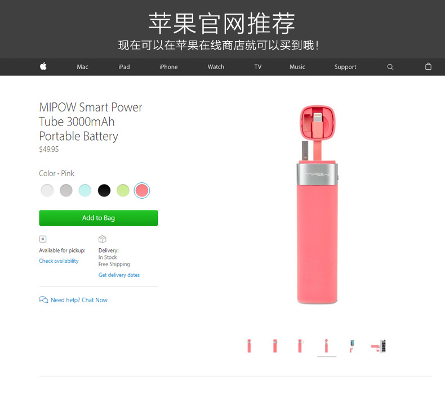Select the gray color swatch
Image resolution: width=445 pixels, height=394 pixels.
66,190
